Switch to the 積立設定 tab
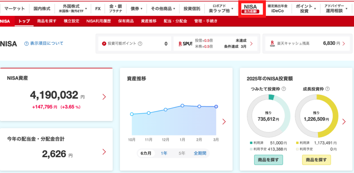 [x=71, y=21]
